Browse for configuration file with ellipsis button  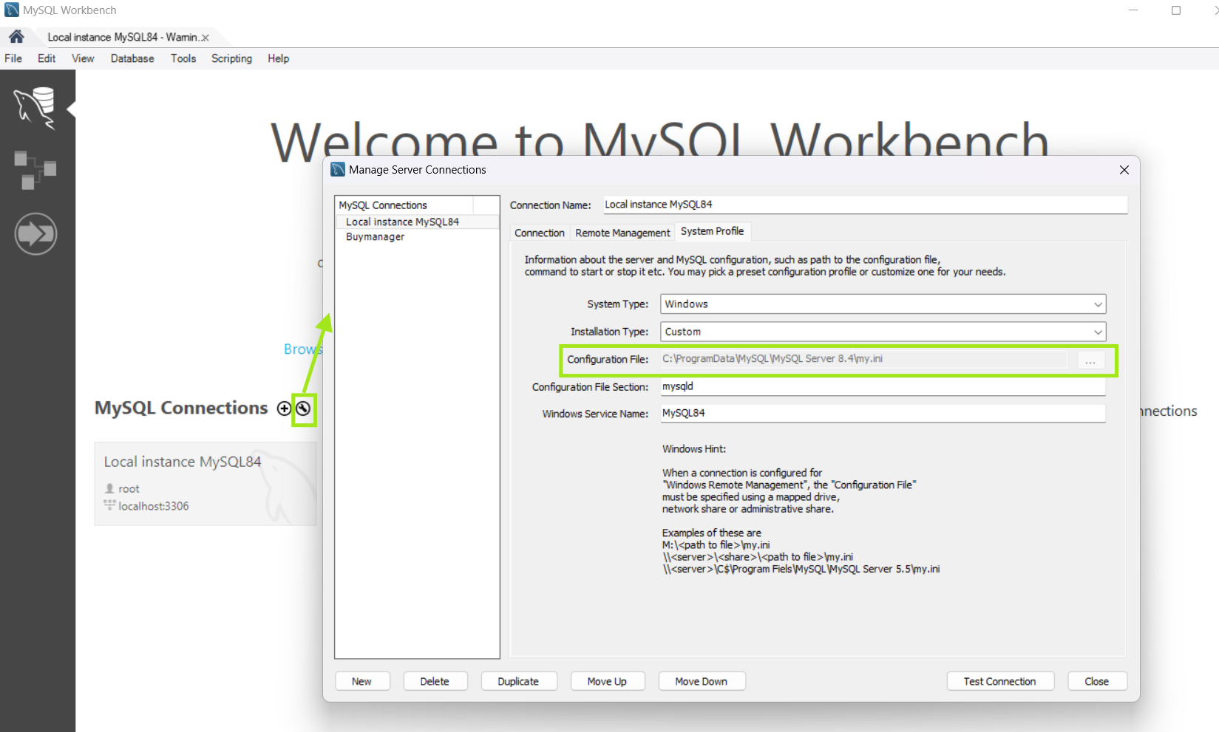[x=1090, y=360]
